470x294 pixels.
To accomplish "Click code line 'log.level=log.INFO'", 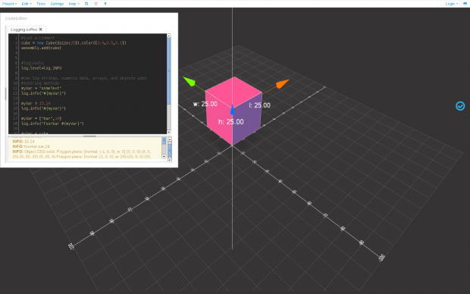I will [x=42, y=68].
